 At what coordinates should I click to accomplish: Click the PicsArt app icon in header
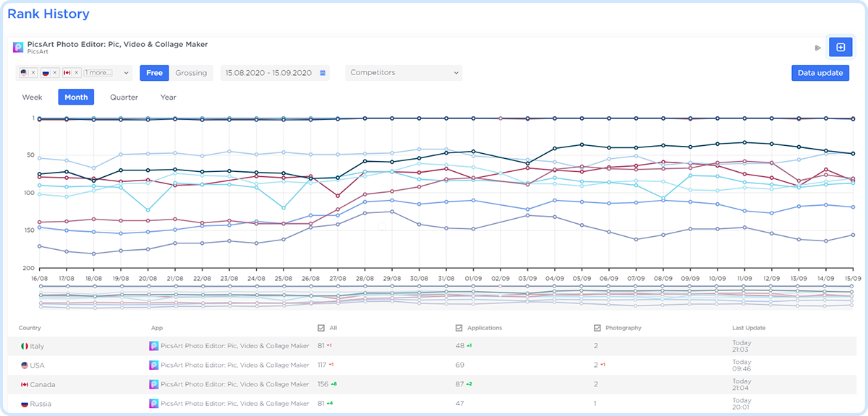coord(19,48)
